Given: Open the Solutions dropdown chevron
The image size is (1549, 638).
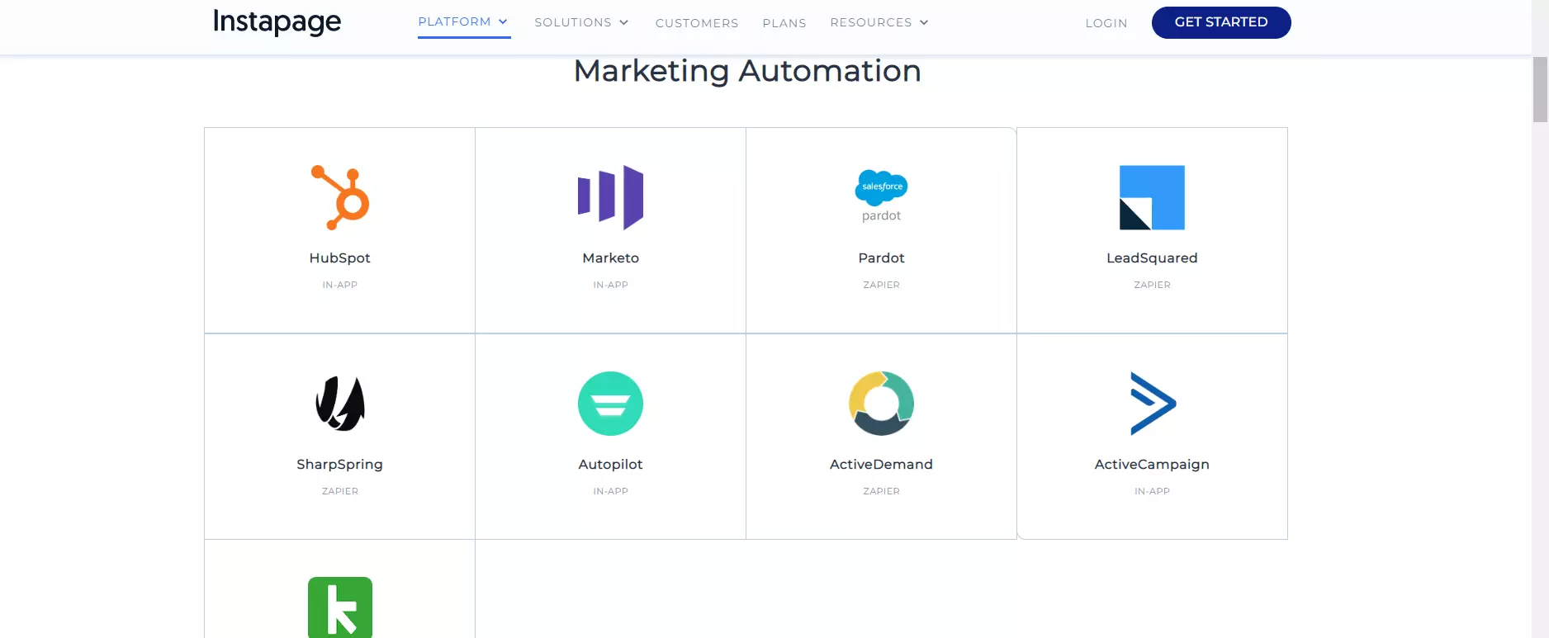Looking at the screenshot, I should coord(624,22).
